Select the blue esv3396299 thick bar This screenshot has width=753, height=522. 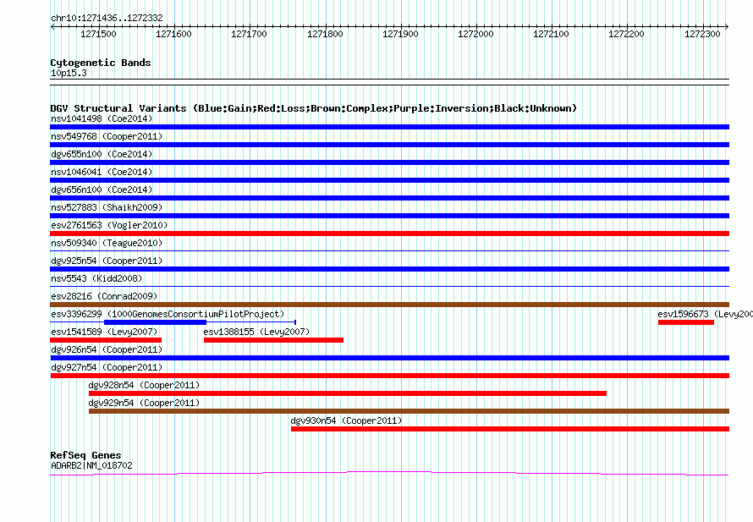pyautogui.click(x=155, y=322)
